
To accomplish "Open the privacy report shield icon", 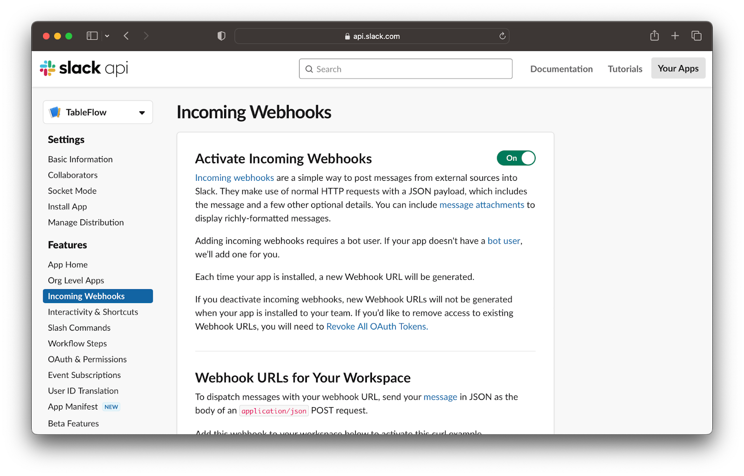I will pyautogui.click(x=221, y=36).
